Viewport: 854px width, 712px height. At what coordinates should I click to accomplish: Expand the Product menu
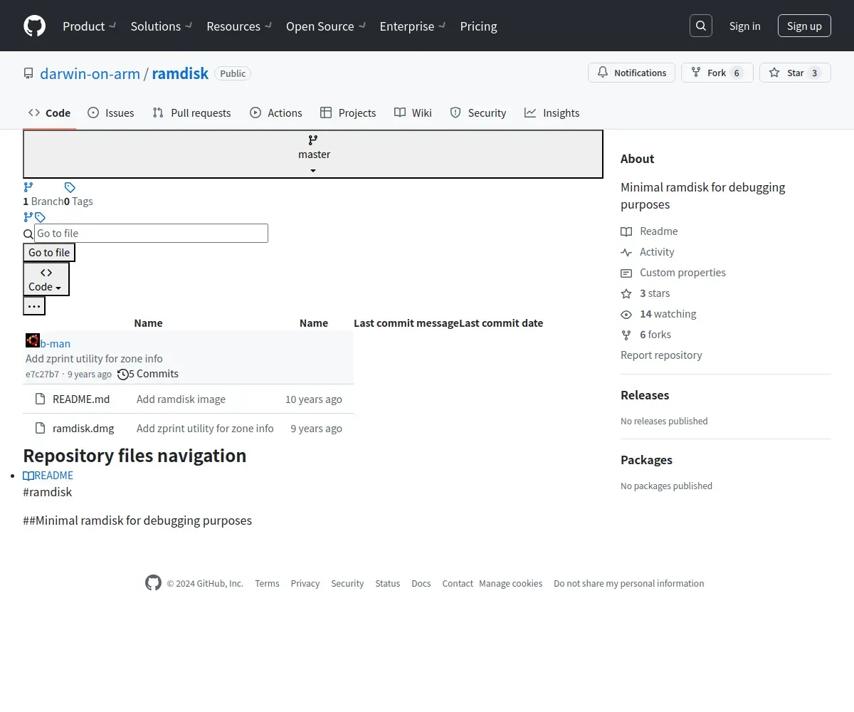pyautogui.click(x=89, y=26)
